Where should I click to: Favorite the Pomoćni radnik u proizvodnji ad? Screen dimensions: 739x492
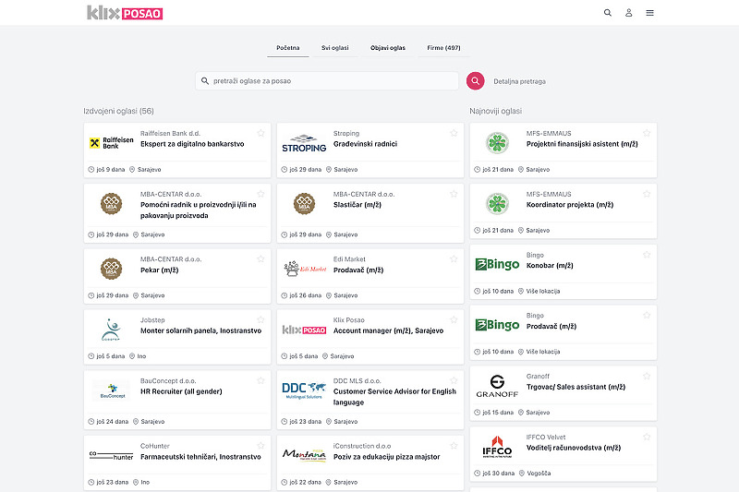[260, 194]
